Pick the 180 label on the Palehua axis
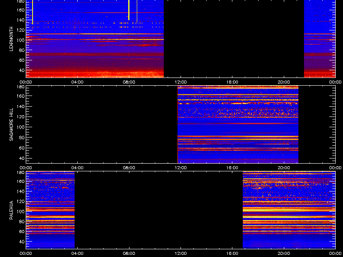Screen dimensions: 343x257 [21, 173]
